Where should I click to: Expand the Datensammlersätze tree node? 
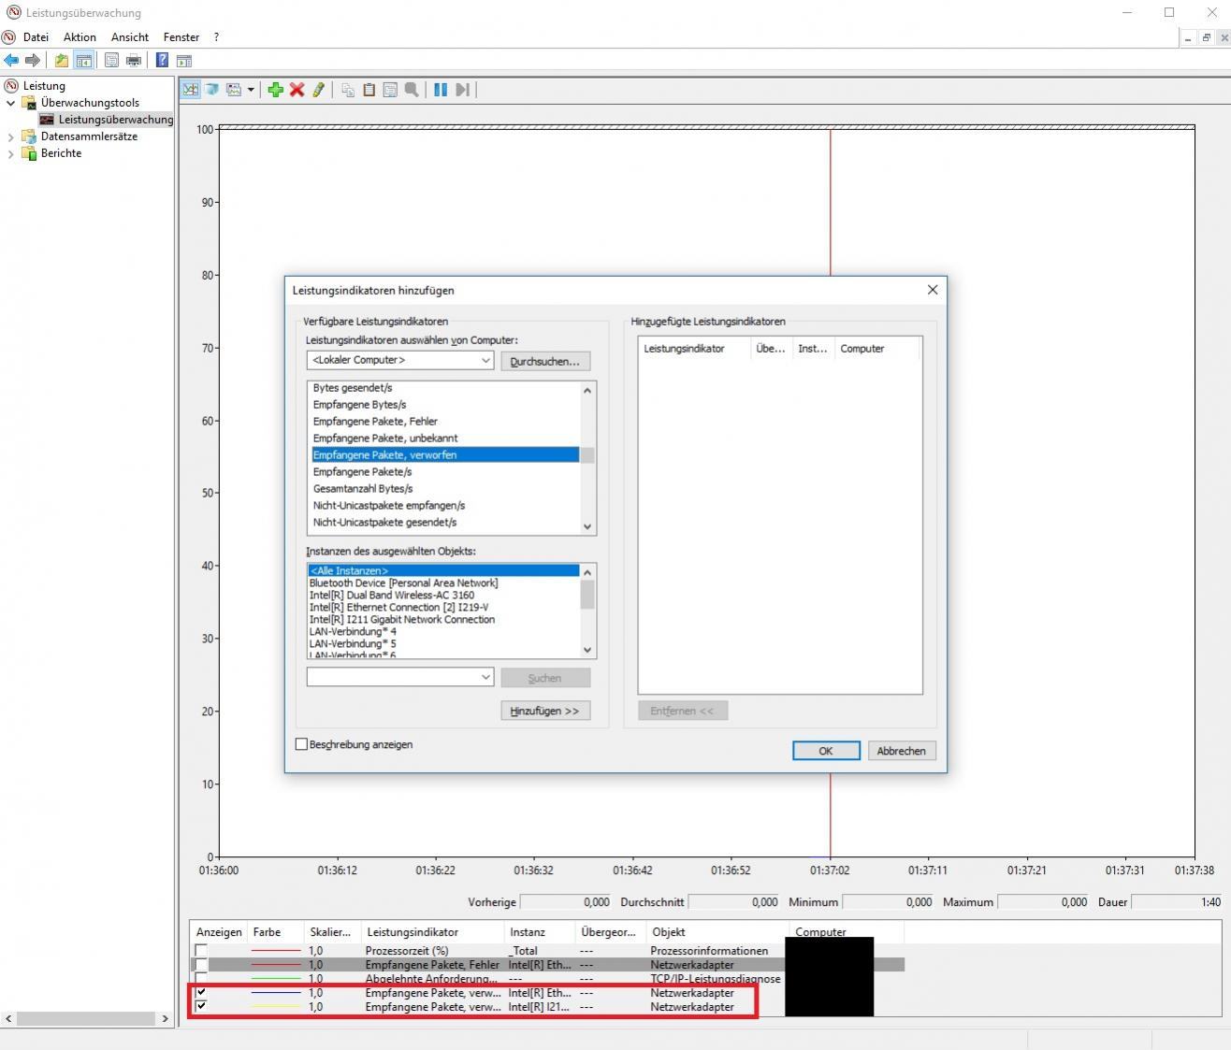11,137
